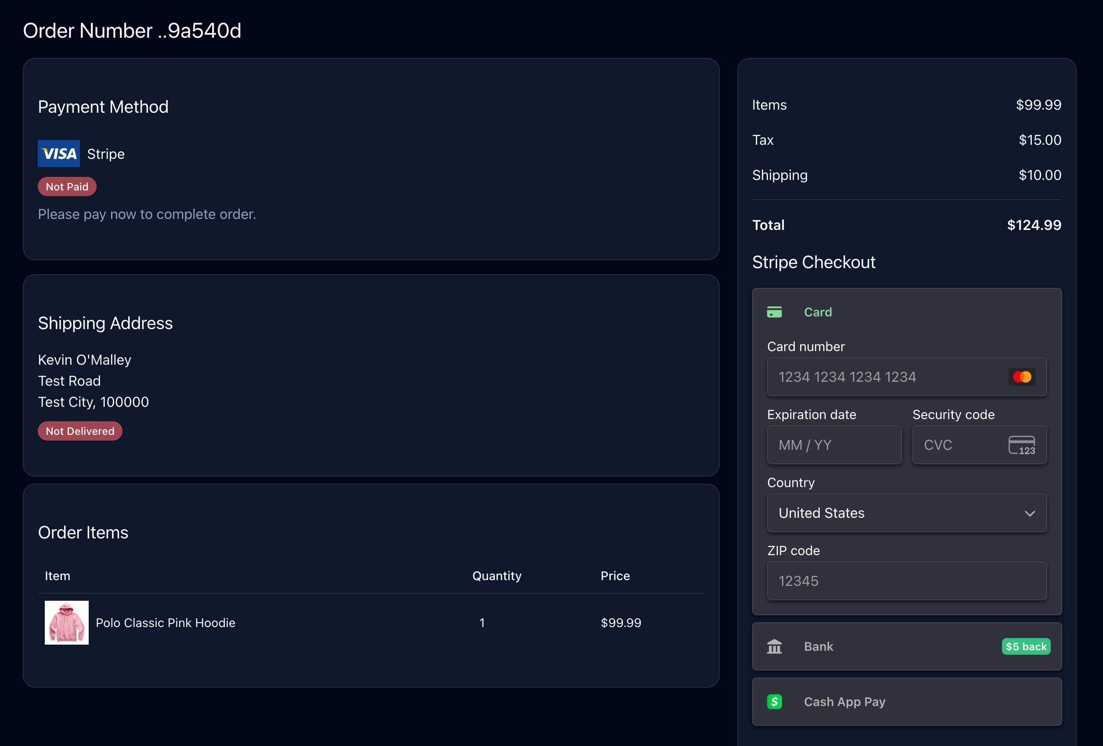Click the green Card payment icon
1103x746 pixels.
click(774, 312)
